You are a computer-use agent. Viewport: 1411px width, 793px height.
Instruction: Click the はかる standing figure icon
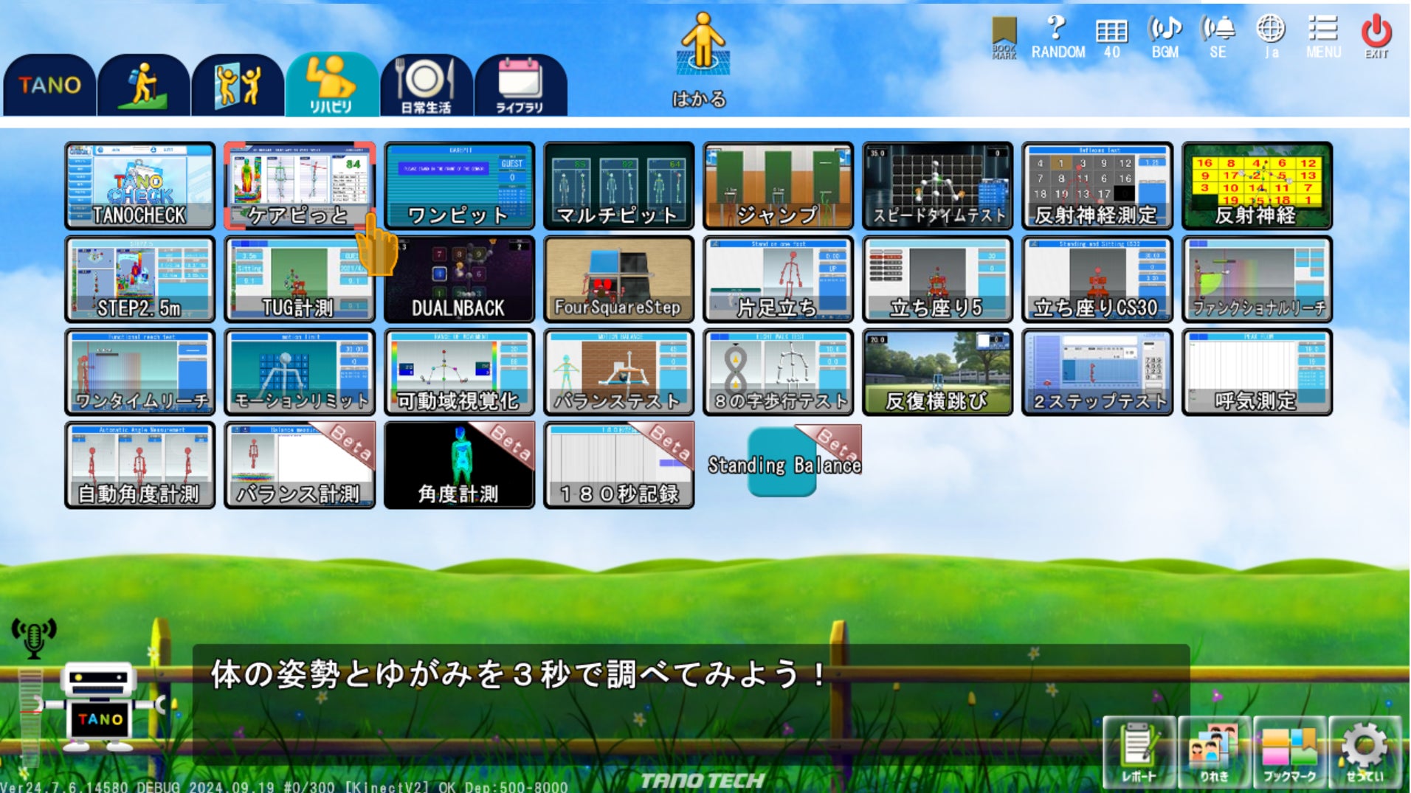(701, 60)
